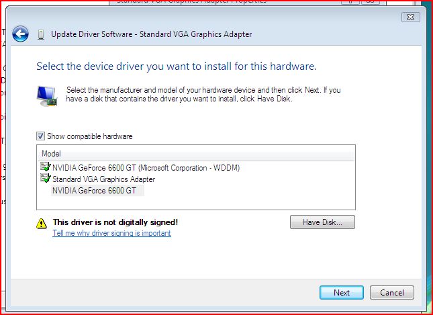The width and height of the screenshot is (433, 315).
Task: Select Standard VGA Graphics Adapter in list
Action: 104,179
